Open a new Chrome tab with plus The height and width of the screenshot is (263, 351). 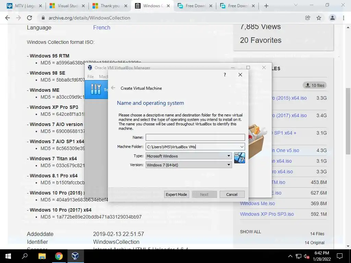pyautogui.click(x=266, y=6)
